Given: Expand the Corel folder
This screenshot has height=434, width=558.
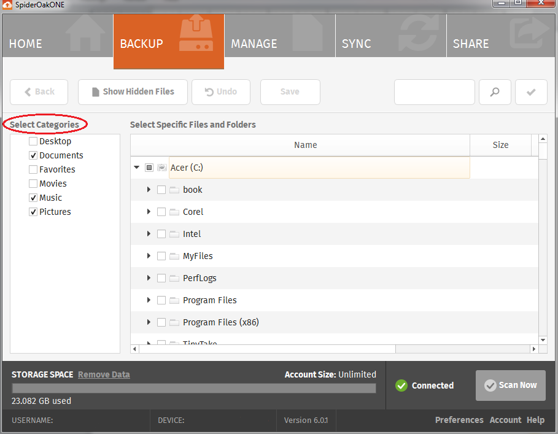Looking at the screenshot, I should 149,212.
